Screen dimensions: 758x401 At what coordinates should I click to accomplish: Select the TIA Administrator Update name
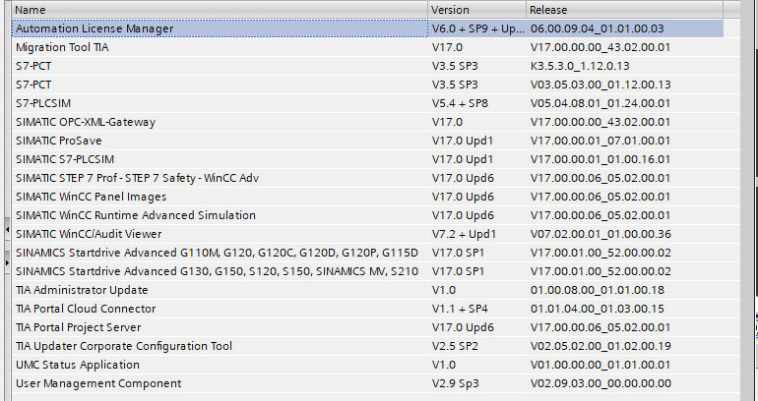[82, 291]
